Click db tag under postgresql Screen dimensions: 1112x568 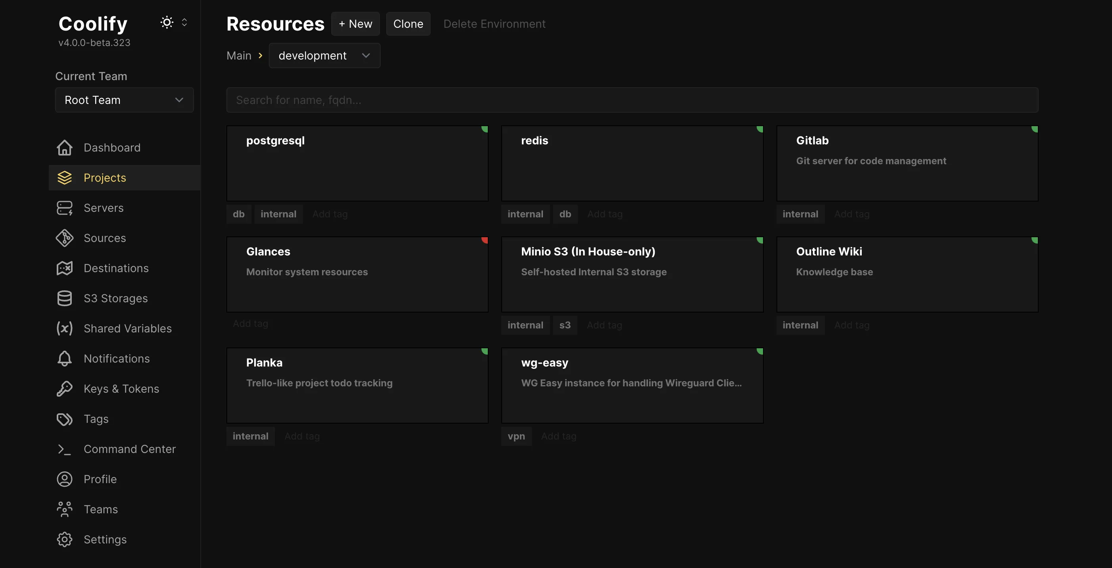tap(239, 214)
